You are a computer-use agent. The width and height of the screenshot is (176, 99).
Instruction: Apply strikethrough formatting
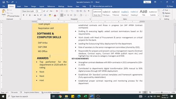tap(35, 15)
